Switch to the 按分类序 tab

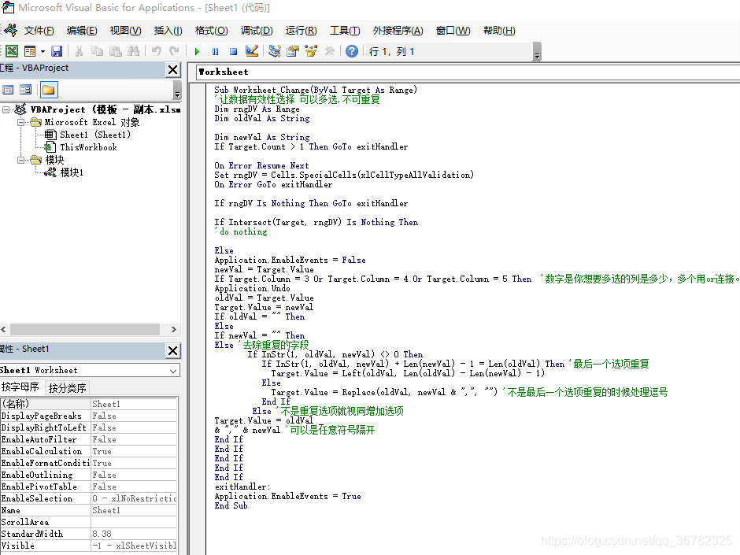point(68,388)
